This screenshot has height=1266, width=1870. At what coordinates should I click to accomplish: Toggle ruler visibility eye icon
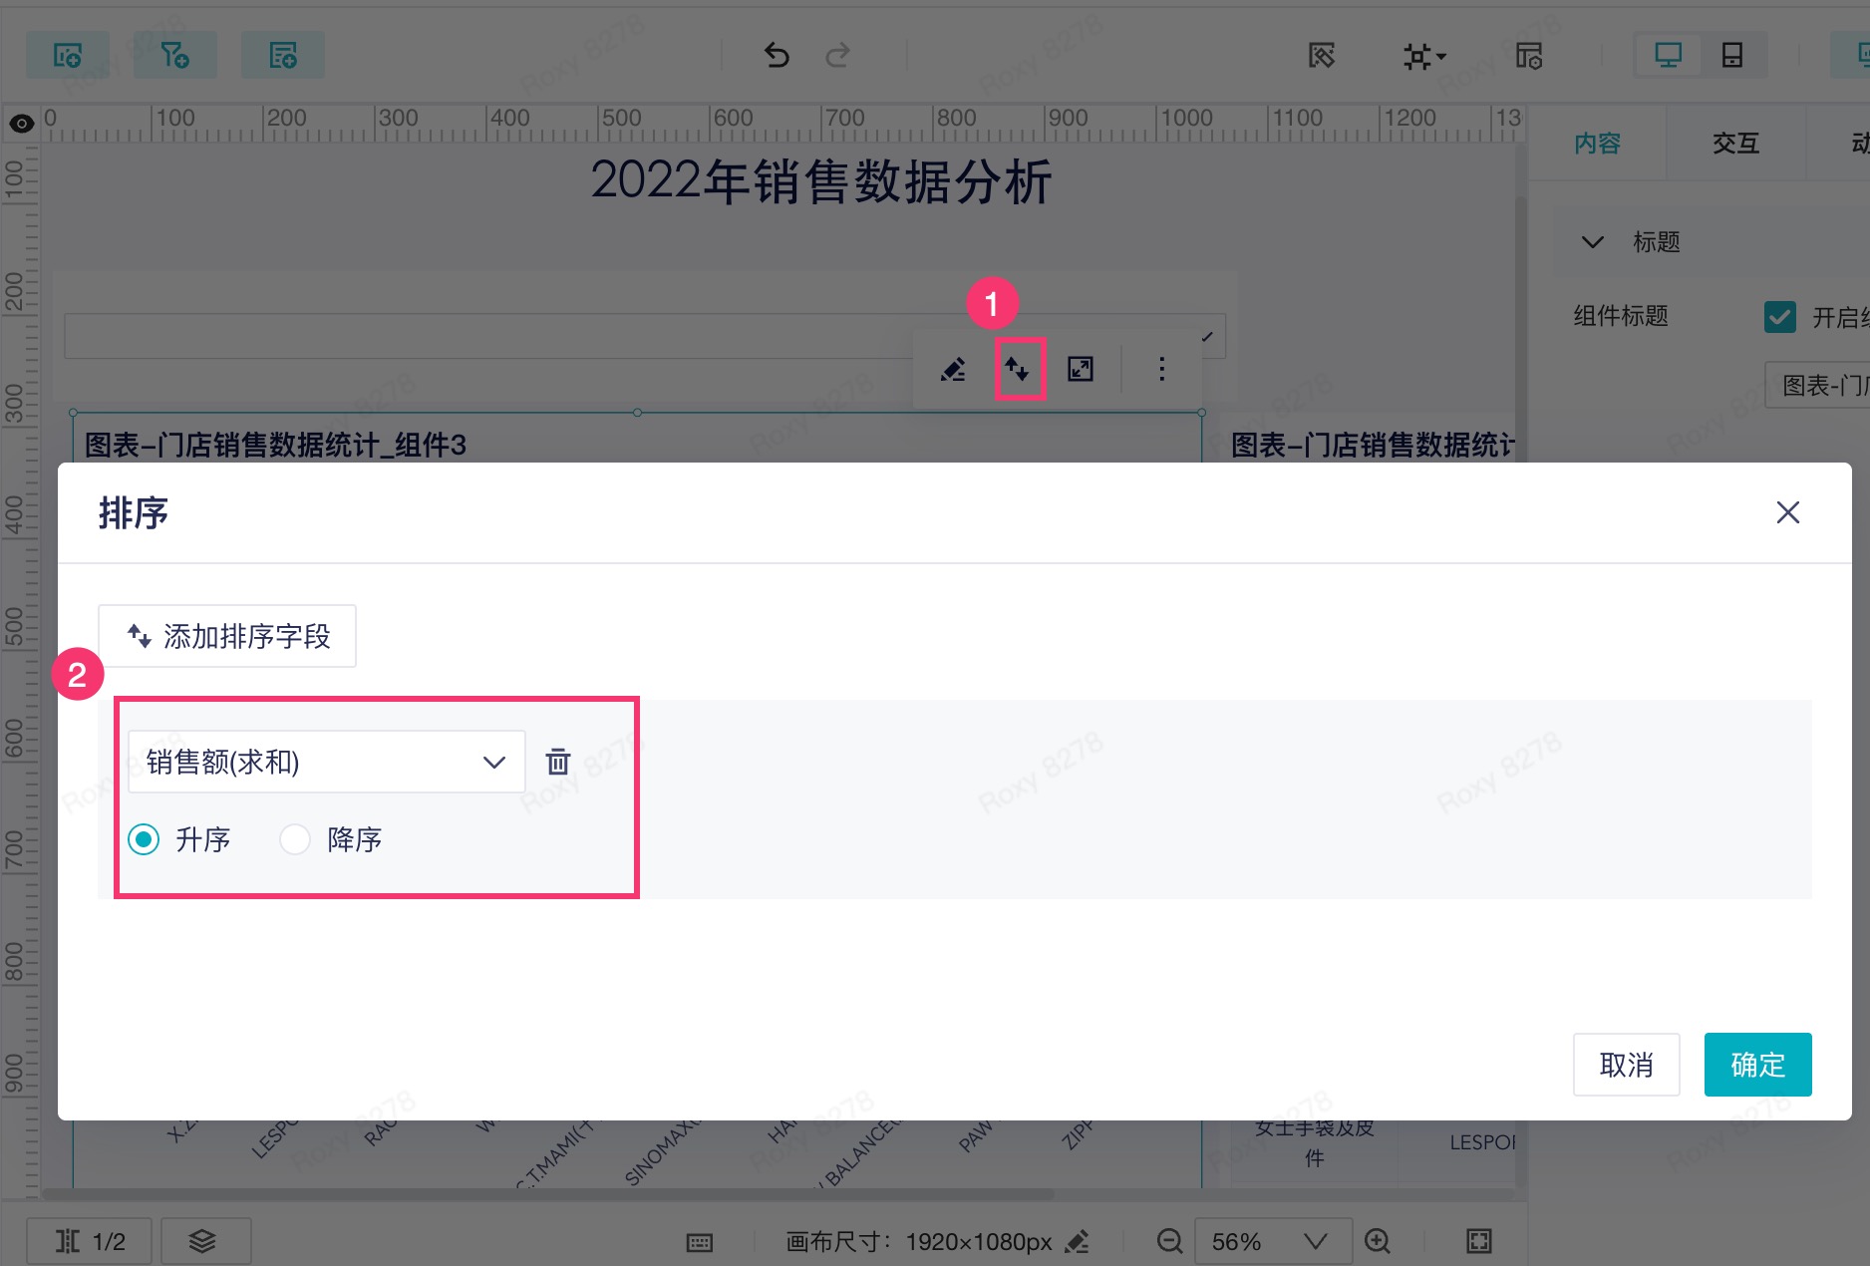(x=21, y=124)
